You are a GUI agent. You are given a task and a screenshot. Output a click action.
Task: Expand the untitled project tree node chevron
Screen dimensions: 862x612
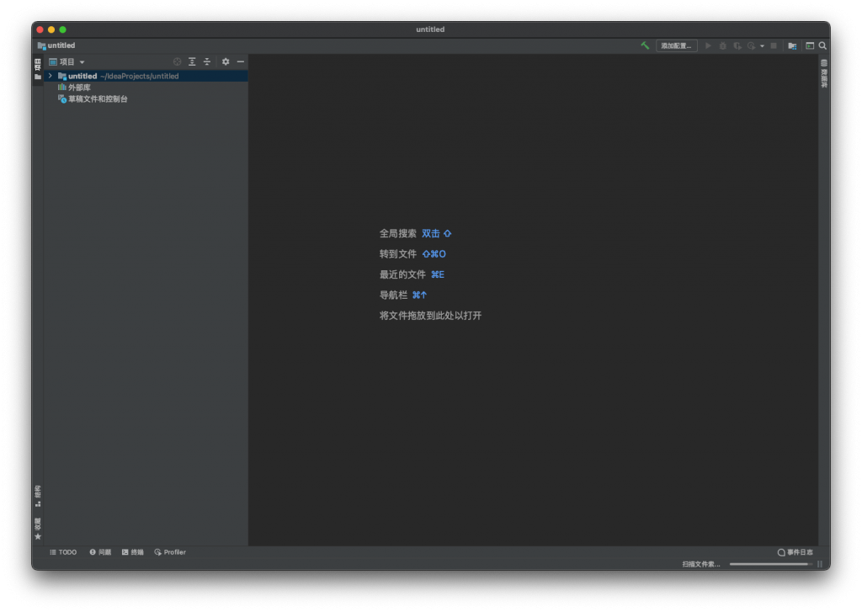[x=51, y=76]
